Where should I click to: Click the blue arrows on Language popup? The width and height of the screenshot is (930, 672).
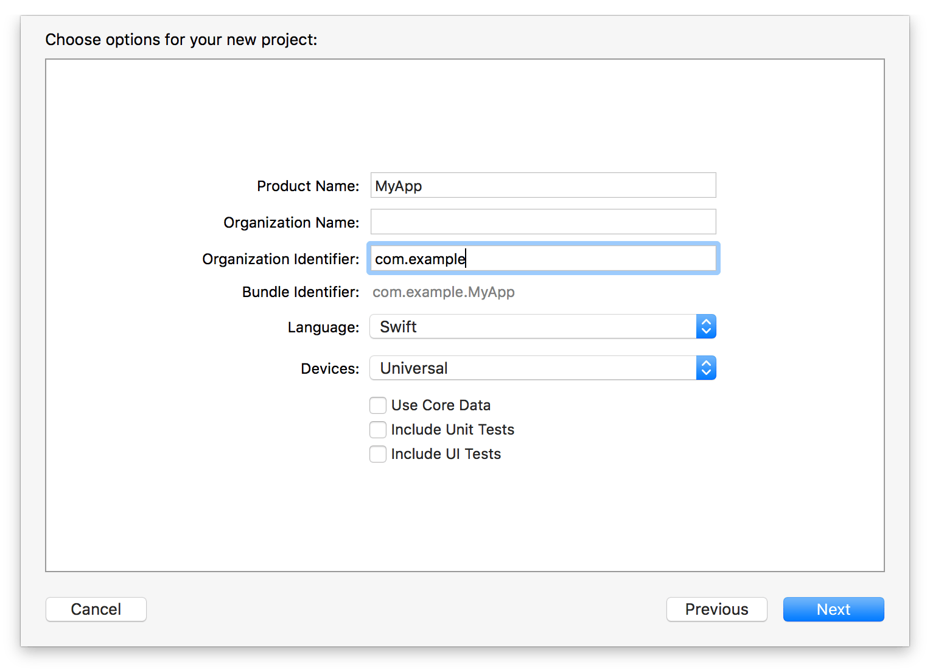click(x=706, y=327)
